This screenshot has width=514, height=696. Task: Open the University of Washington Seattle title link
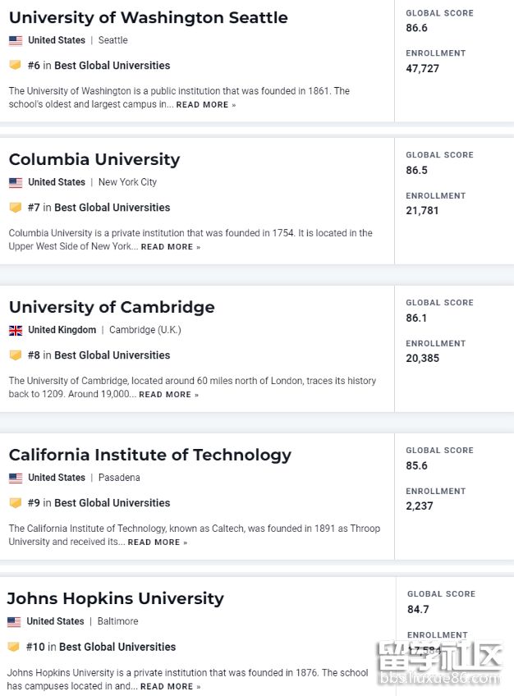click(149, 18)
